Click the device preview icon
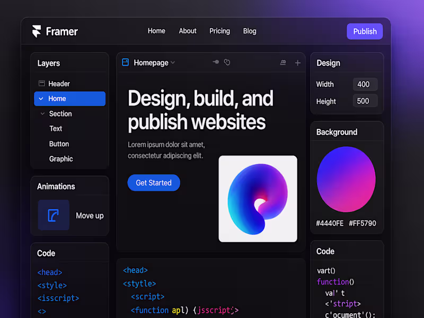The image size is (424, 318). [283, 63]
